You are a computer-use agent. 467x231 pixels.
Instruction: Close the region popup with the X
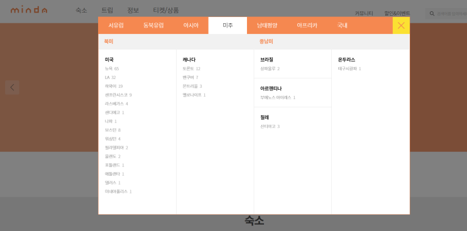(401, 26)
